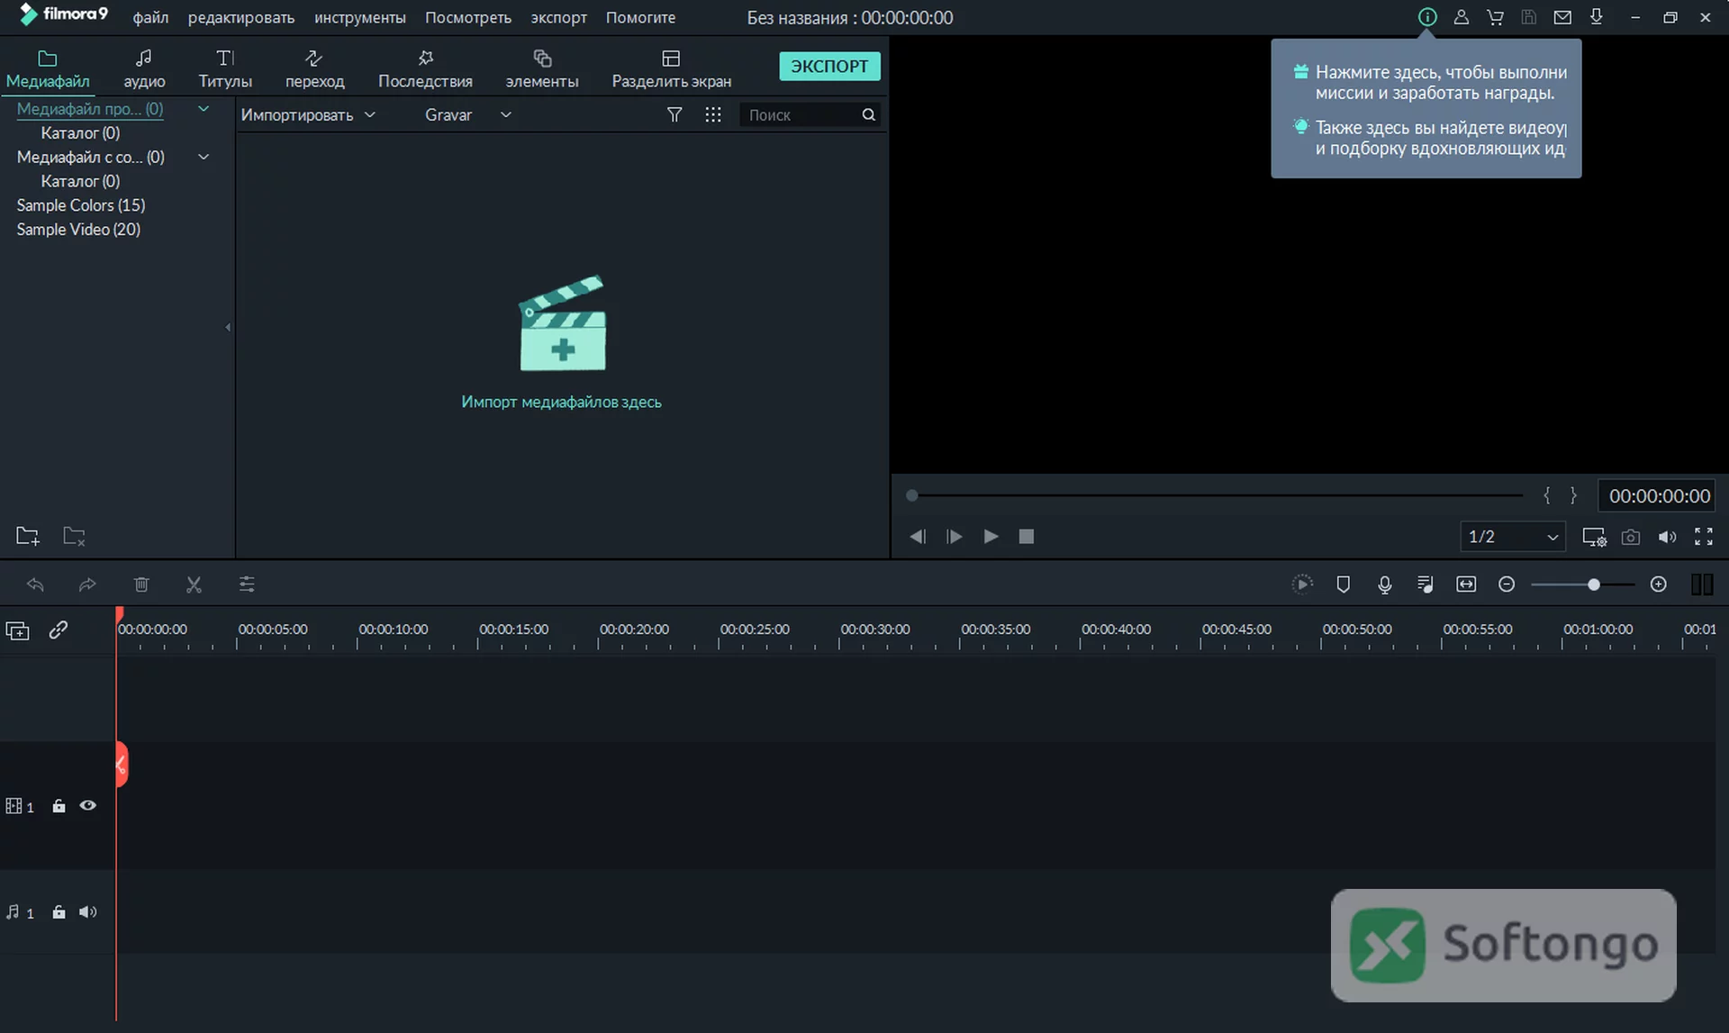Toggle video track 1 visibility eye
This screenshot has height=1033, width=1729.
click(x=88, y=806)
